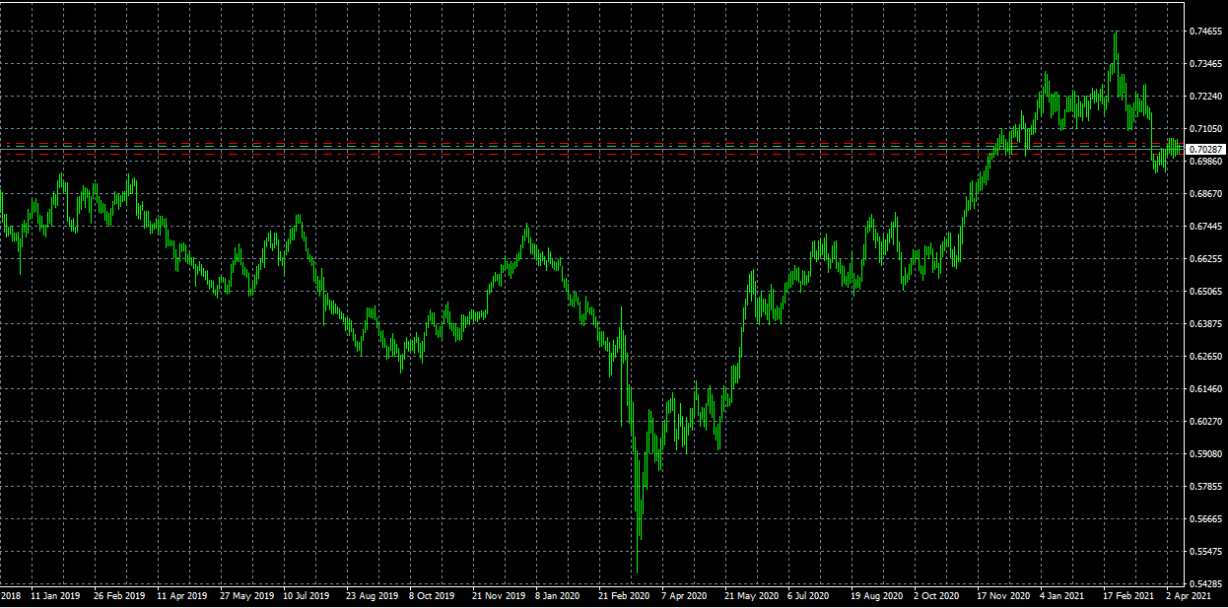Click the 0.54285 price axis label
Screen dimensions: 1228x608
coord(1205,584)
